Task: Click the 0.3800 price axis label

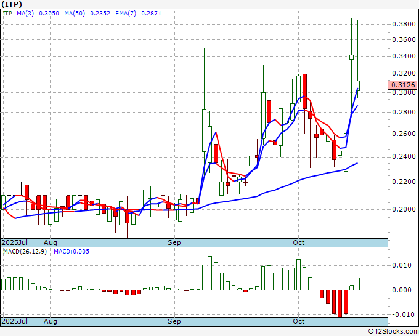Action: [x=404, y=24]
